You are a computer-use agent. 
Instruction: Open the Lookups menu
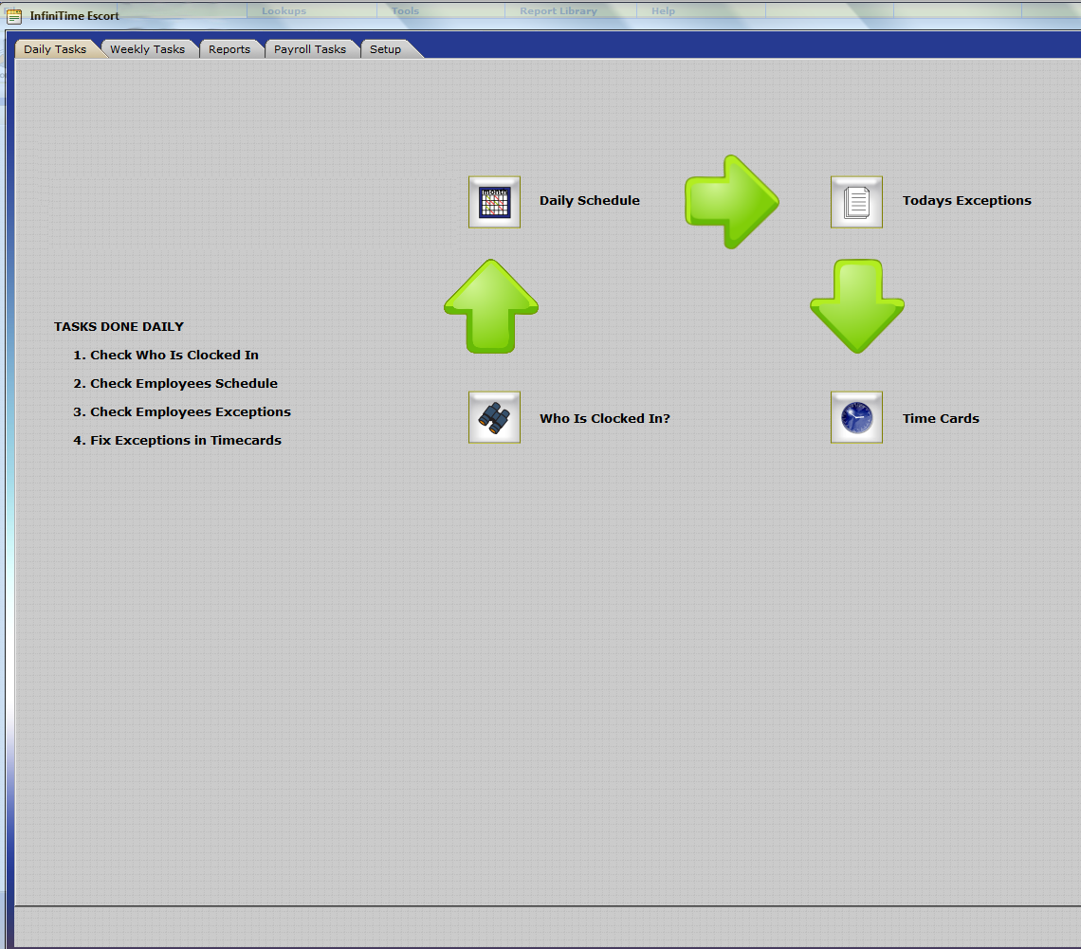(x=284, y=11)
